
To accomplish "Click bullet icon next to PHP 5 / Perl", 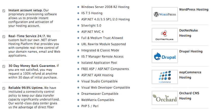I will pyautogui.click(x=78, y=106).
